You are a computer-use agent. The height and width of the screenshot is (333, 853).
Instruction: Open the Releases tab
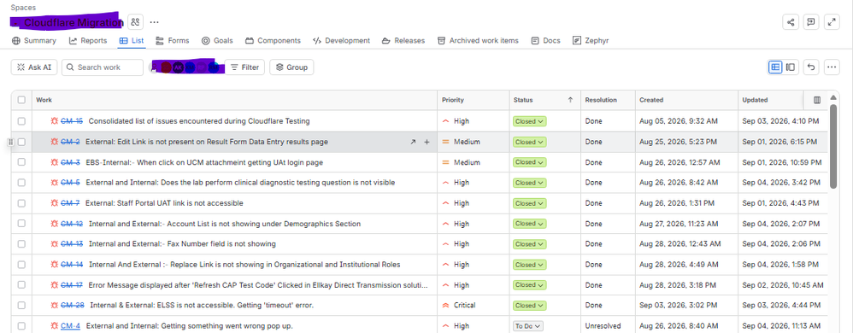[403, 41]
